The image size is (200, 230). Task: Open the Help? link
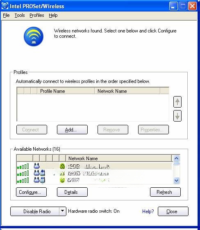point(148,212)
